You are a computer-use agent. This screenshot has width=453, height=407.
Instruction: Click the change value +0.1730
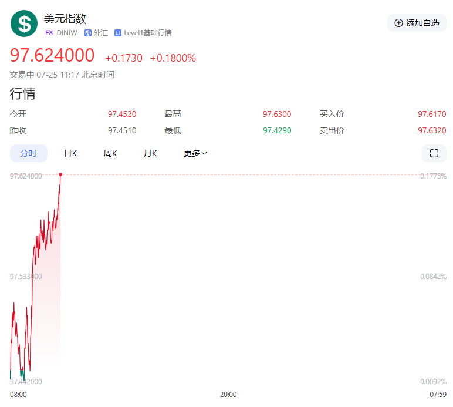click(124, 58)
